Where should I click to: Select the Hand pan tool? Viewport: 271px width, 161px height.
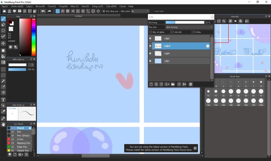click(x=3, y=125)
